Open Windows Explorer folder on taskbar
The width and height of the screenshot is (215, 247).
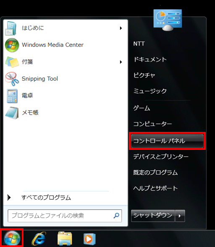[x=65, y=239]
